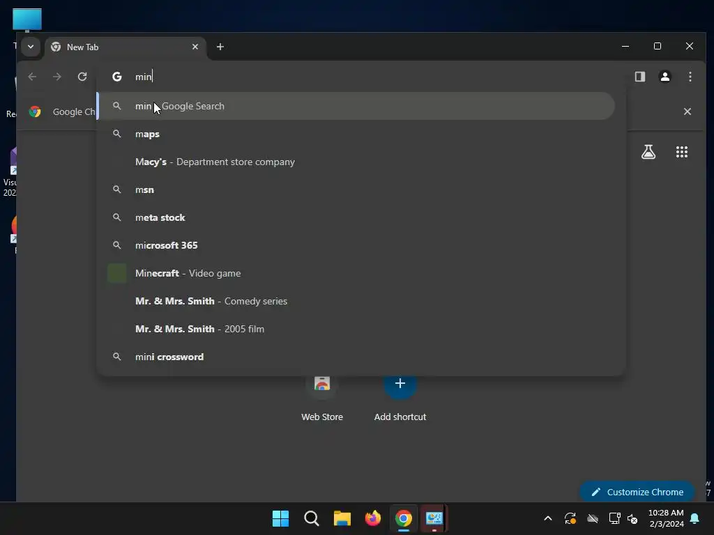Open the Google apps grid

tap(682, 152)
